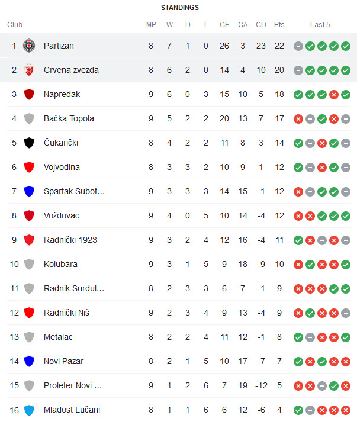Open the Kolubara team link
Viewport: 357px width, 428px height.
[x=60, y=264]
